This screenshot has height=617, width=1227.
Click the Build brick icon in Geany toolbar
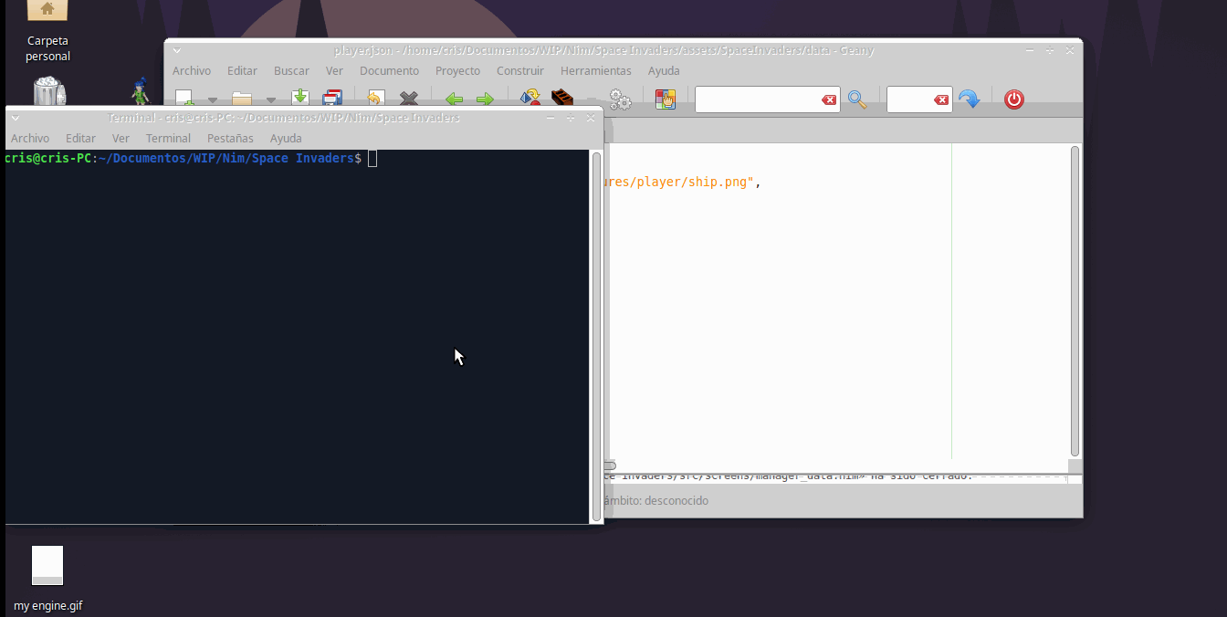point(562,98)
